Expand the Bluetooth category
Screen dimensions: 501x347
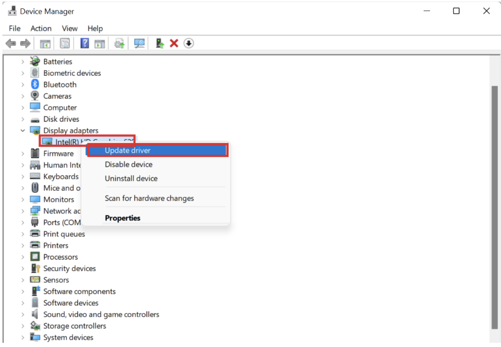23,84
